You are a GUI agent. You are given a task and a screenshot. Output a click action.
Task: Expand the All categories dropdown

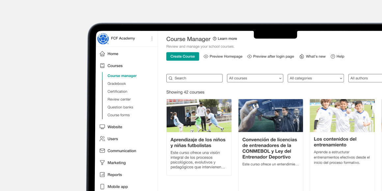pos(316,78)
